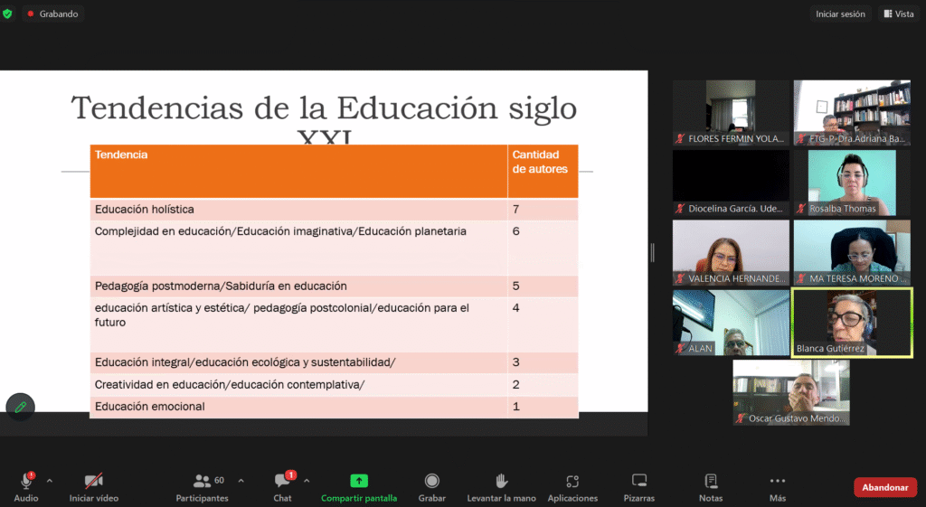Click the Iniciar sesión button
Image resolution: width=926 pixels, height=507 pixels.
click(x=840, y=14)
